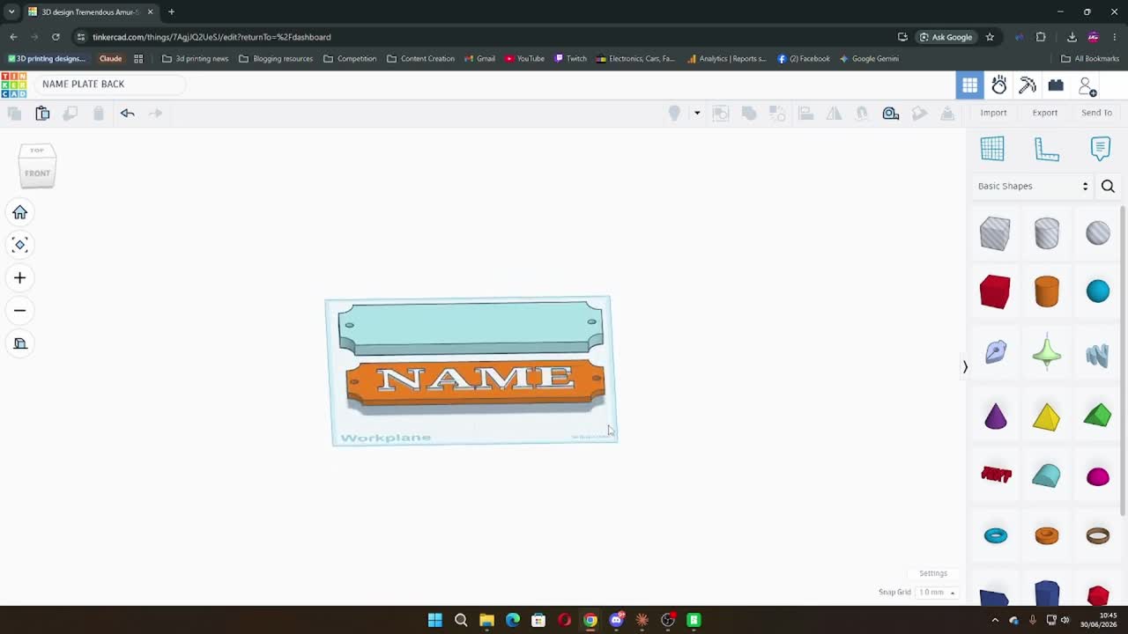Open the Settings link above Snap Grid
1128x634 pixels.
coord(933,573)
